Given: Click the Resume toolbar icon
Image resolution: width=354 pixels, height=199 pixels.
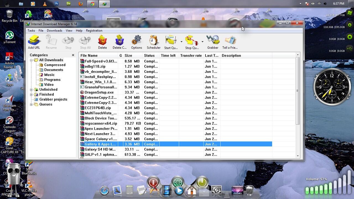Looking at the screenshot, I should pyautogui.click(x=51, y=42).
